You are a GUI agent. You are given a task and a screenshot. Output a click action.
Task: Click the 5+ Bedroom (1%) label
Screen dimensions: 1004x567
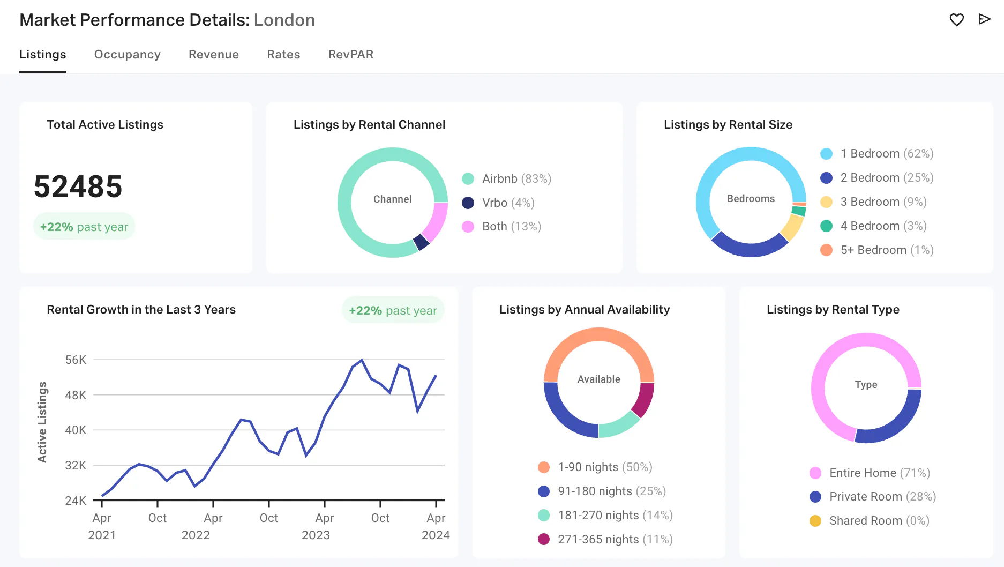(887, 250)
